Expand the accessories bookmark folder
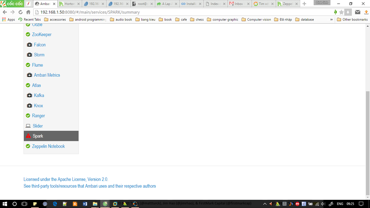 [x=55, y=20]
